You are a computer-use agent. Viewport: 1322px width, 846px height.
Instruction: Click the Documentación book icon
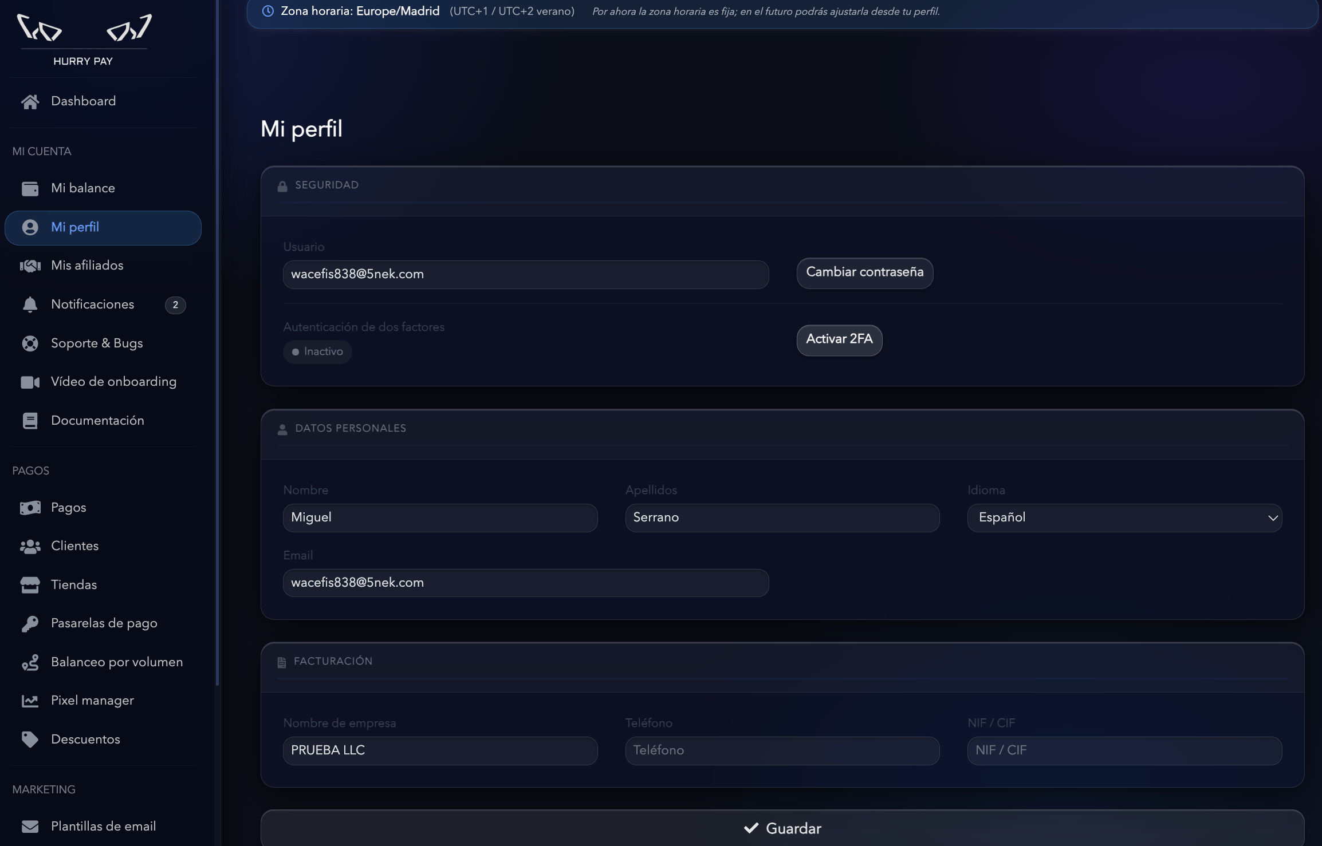(x=30, y=421)
